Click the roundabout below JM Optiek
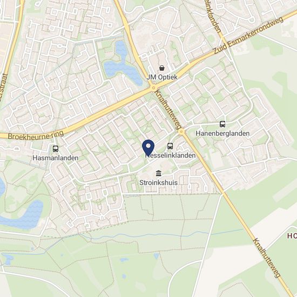The height and width of the screenshot is (297, 297). (153, 88)
